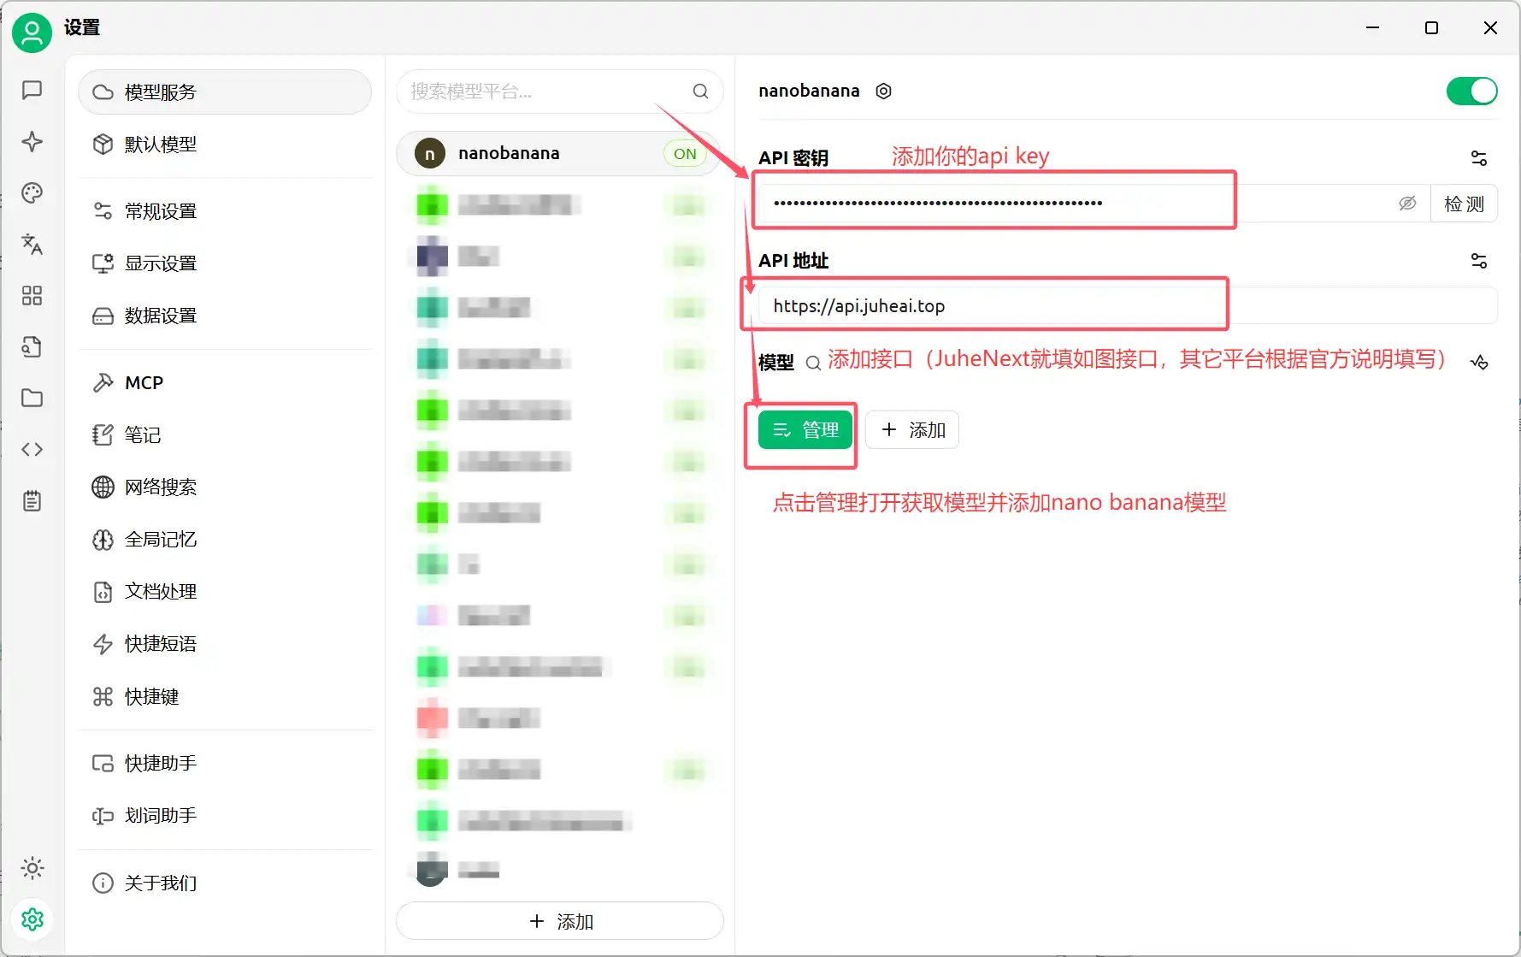Select the nanobanana provider in the list
Viewport: 1521px width, 957px height.
558,153
